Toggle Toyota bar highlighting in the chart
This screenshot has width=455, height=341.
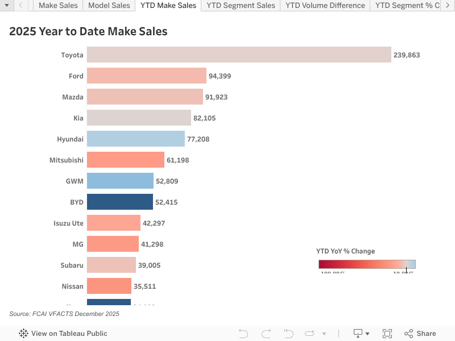click(239, 55)
